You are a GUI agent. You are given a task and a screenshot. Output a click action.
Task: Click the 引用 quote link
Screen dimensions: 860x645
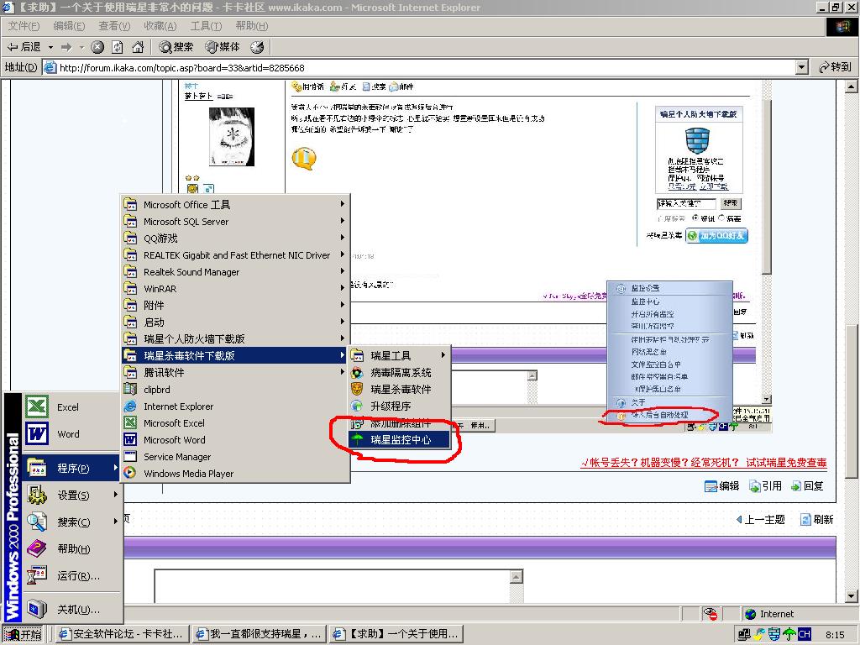pos(765,486)
